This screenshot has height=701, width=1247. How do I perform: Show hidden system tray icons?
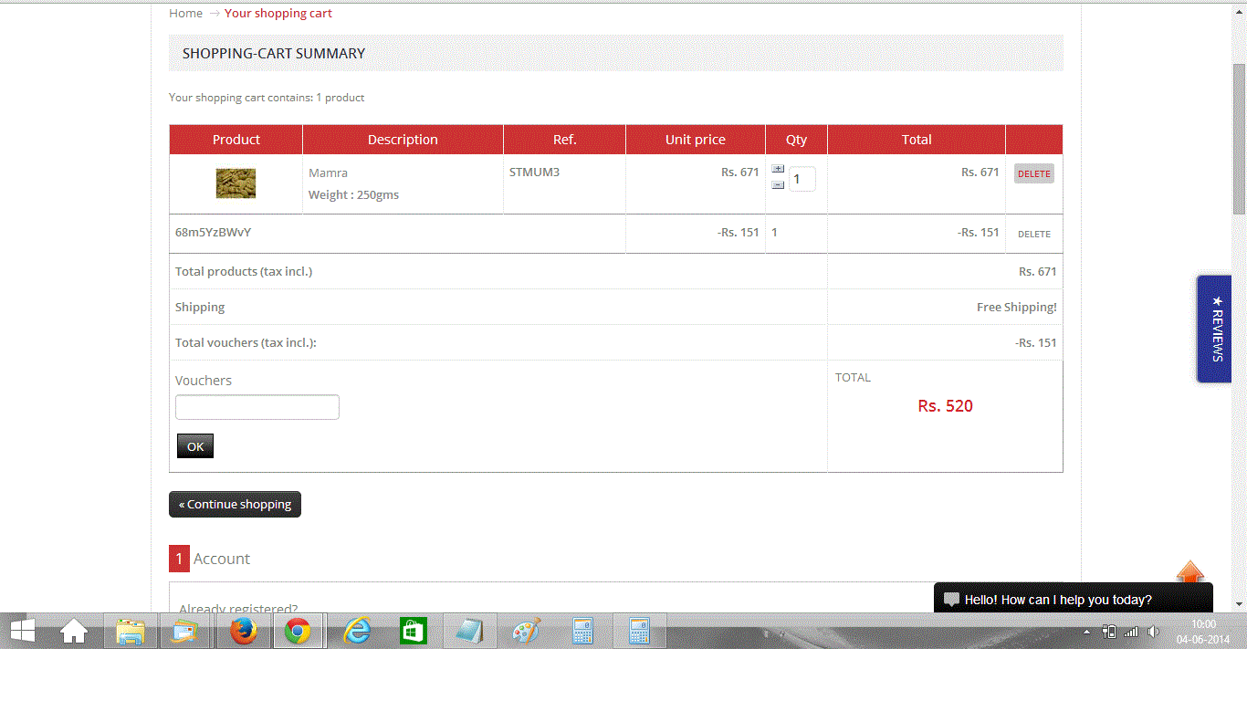click(1086, 632)
